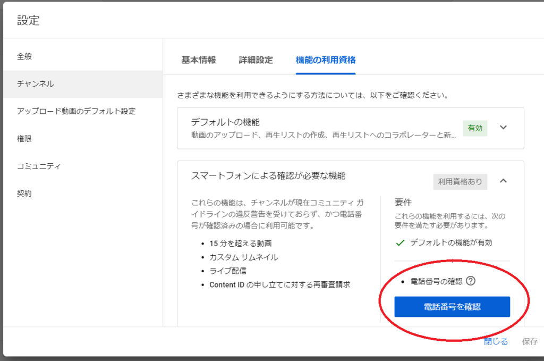This screenshot has width=544, height=361.
Task: Switch to the 基本情報 tab
Action: [x=199, y=60]
